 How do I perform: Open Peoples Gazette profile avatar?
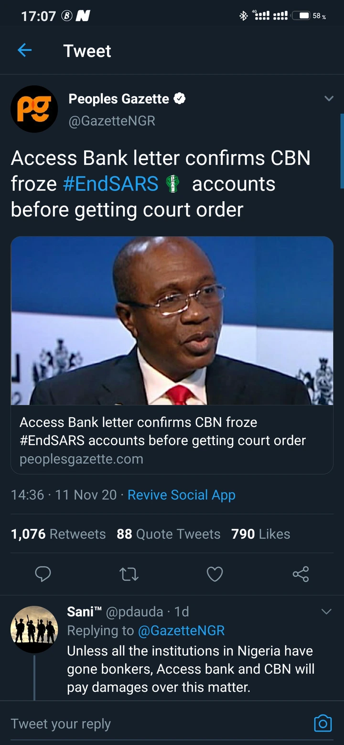34,109
